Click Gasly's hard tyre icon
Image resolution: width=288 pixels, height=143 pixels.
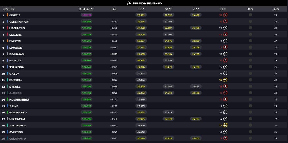coord(225,73)
